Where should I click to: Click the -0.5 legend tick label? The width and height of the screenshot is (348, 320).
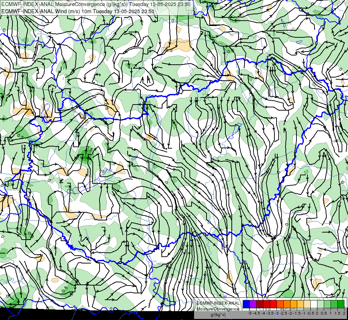click(310, 313)
